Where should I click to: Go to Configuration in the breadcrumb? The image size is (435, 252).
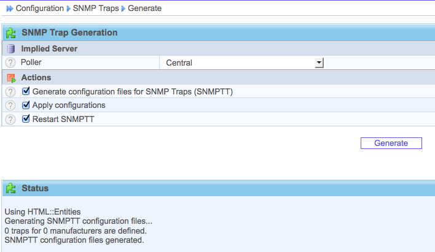click(39, 9)
